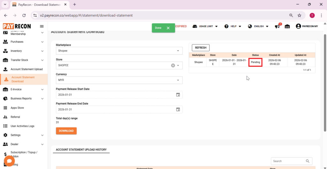
Task: Click browser zoom magnifier icon in address bar
Action: [x=291, y=15]
